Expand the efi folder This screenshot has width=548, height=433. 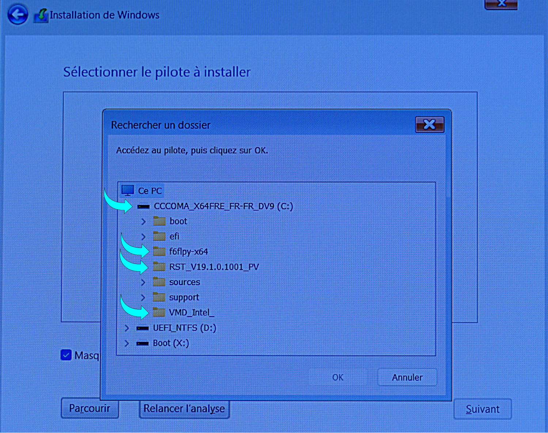point(143,237)
